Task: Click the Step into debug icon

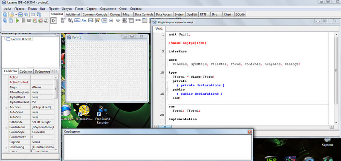Action: pos(35,20)
